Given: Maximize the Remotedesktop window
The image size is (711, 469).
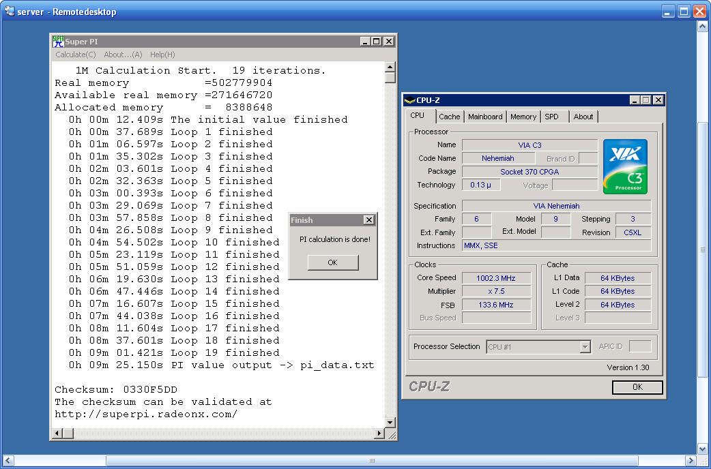Looking at the screenshot, I should [x=684, y=11].
